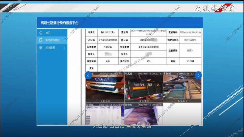Click the inspection info management document icon
This screenshot has height=137, width=244.
pos(41,40)
